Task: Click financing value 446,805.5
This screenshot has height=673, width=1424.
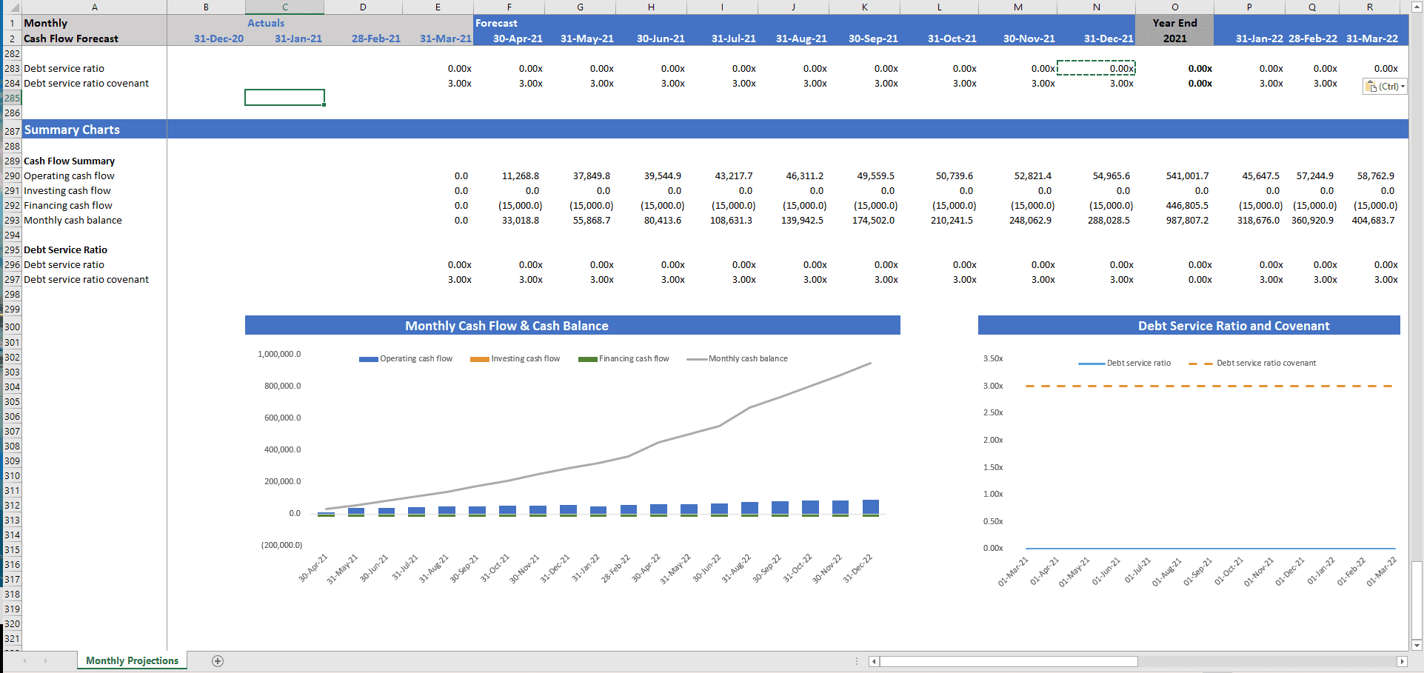Action: click(1187, 205)
